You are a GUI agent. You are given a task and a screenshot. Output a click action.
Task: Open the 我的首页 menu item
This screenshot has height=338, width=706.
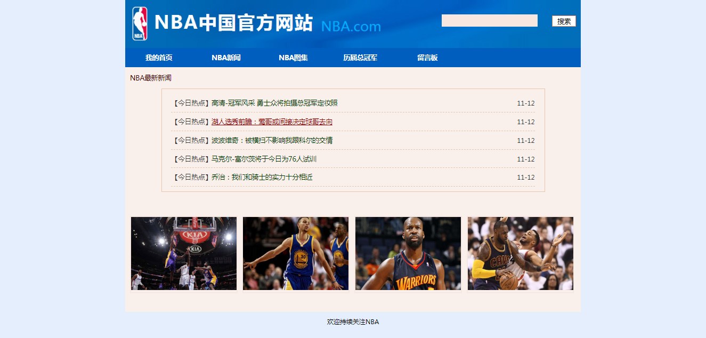tap(159, 58)
